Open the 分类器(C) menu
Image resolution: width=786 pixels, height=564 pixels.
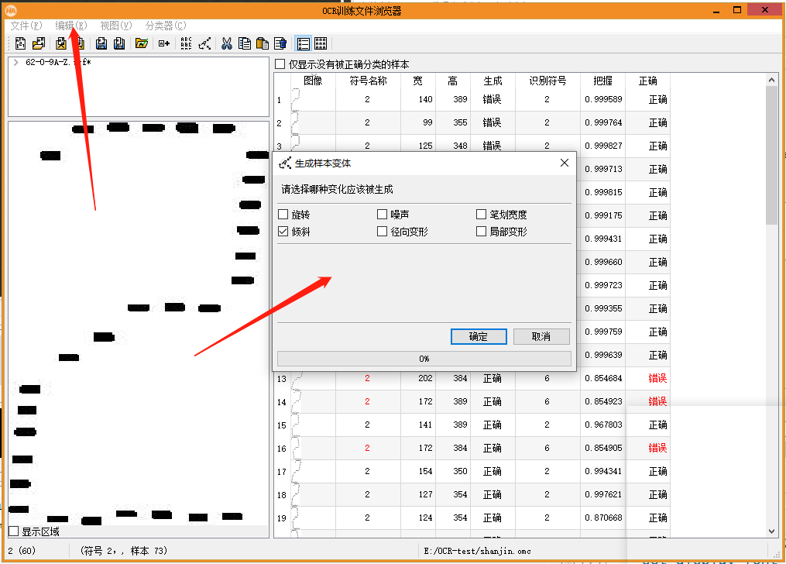[165, 25]
